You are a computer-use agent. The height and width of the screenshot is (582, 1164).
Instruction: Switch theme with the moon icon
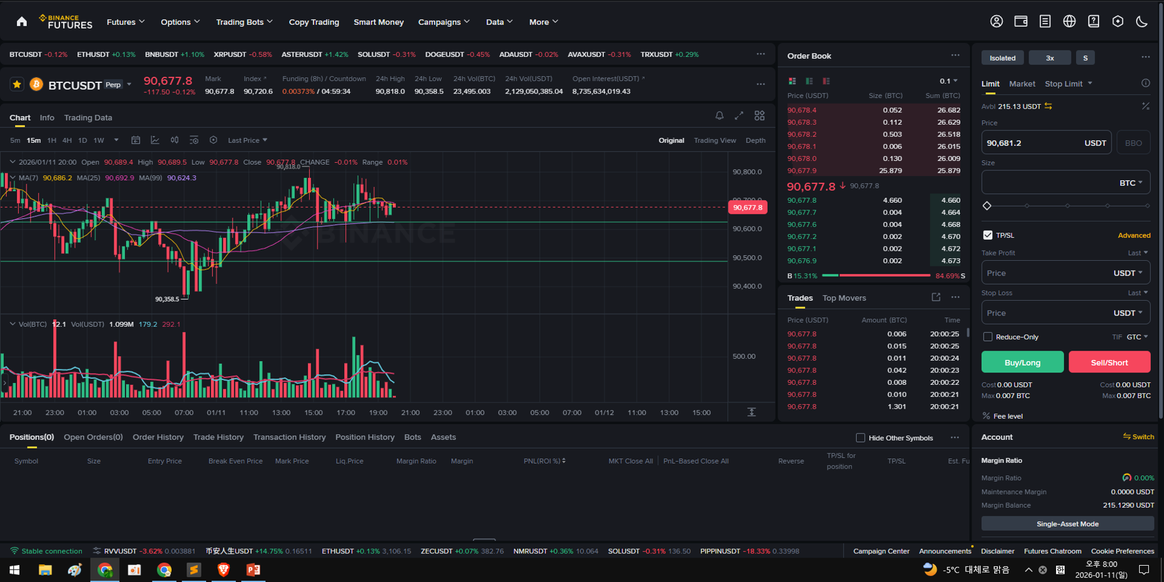tap(1142, 22)
